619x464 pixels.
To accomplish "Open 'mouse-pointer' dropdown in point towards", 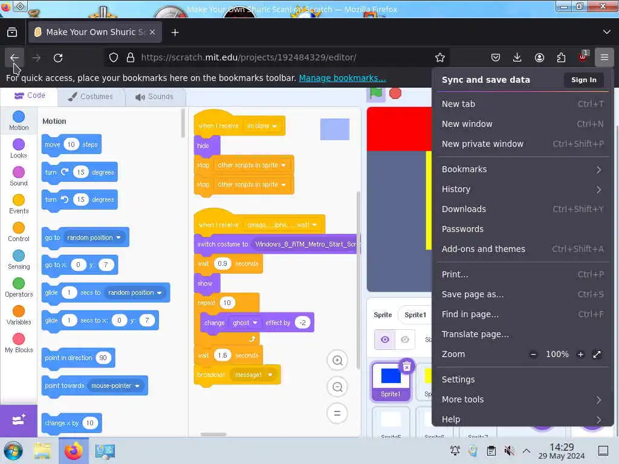I will [x=115, y=385].
